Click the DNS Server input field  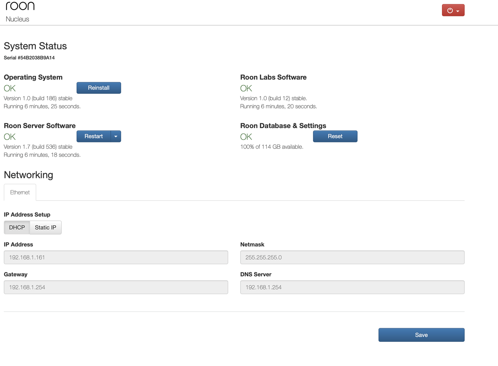coord(352,287)
